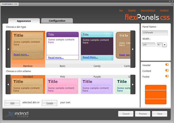
Task: Click the orange panel preview content section
Action: coord(156,95)
